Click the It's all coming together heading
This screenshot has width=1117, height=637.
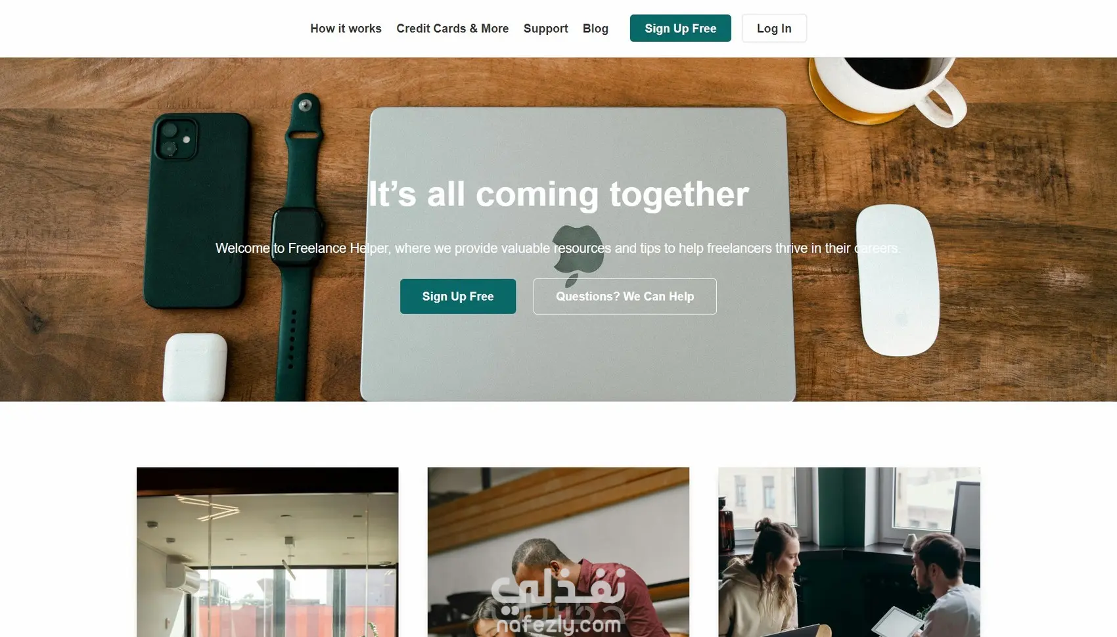[x=558, y=194]
